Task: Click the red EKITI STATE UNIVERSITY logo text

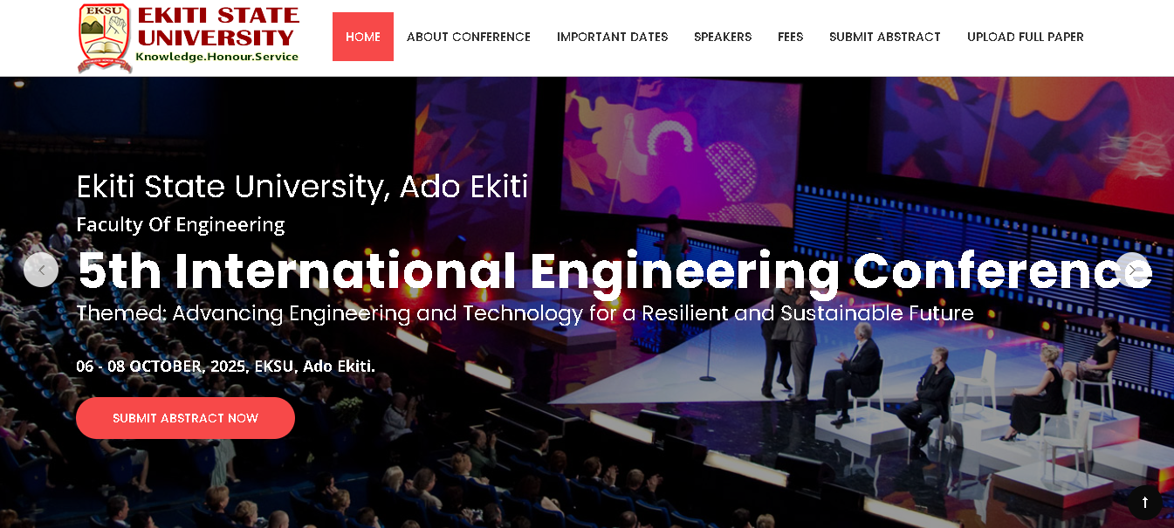Action: point(217,26)
